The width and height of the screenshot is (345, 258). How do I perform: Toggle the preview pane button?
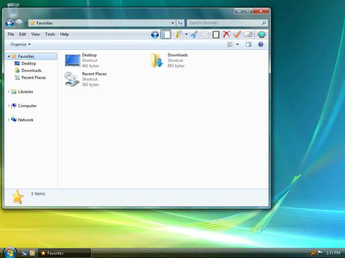(249, 45)
